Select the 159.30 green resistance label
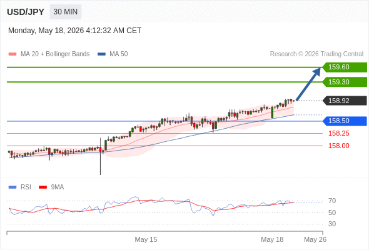This screenshot has width=369, height=250. tap(345, 82)
